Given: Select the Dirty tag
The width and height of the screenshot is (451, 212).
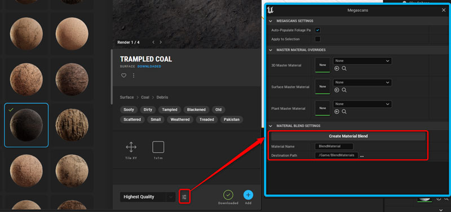Looking at the screenshot, I should point(148,110).
